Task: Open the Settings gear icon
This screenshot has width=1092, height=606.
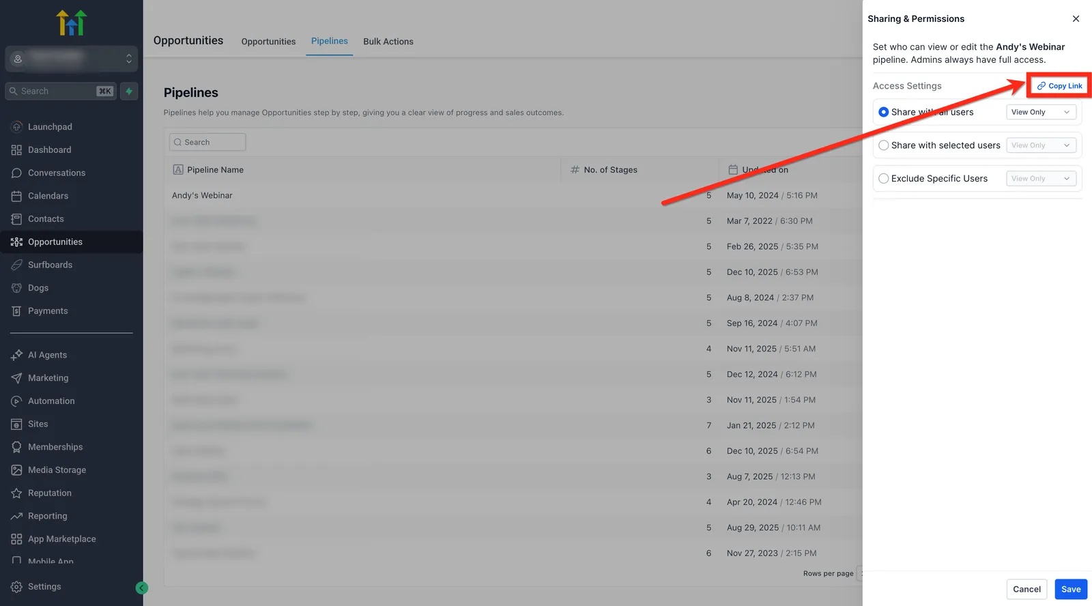Action: [x=16, y=587]
